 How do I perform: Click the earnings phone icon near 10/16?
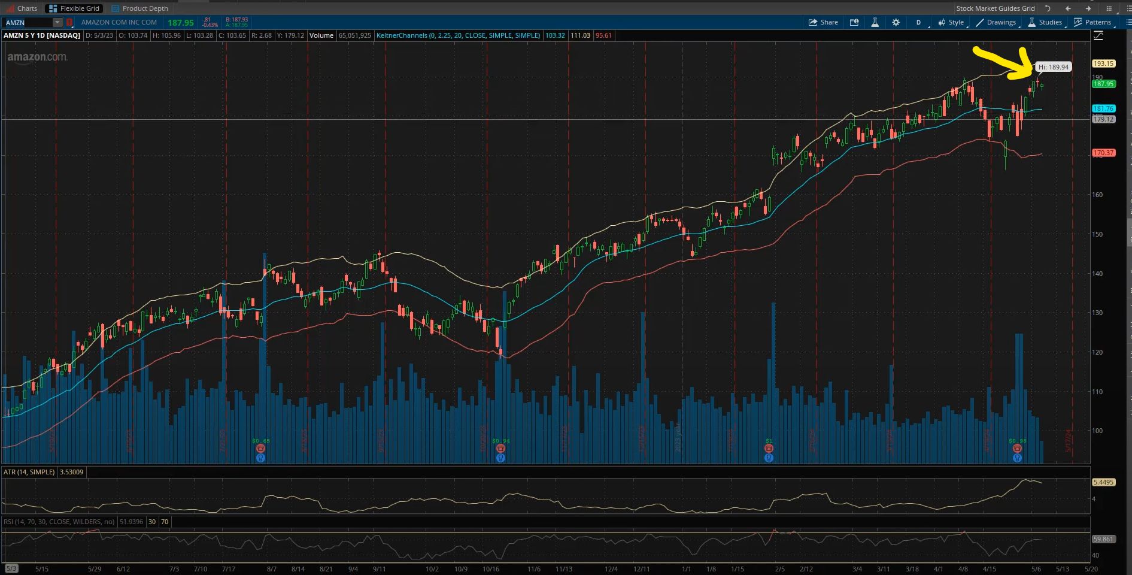(x=500, y=449)
